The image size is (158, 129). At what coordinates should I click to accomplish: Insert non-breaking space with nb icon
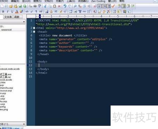click(x=27, y=12)
